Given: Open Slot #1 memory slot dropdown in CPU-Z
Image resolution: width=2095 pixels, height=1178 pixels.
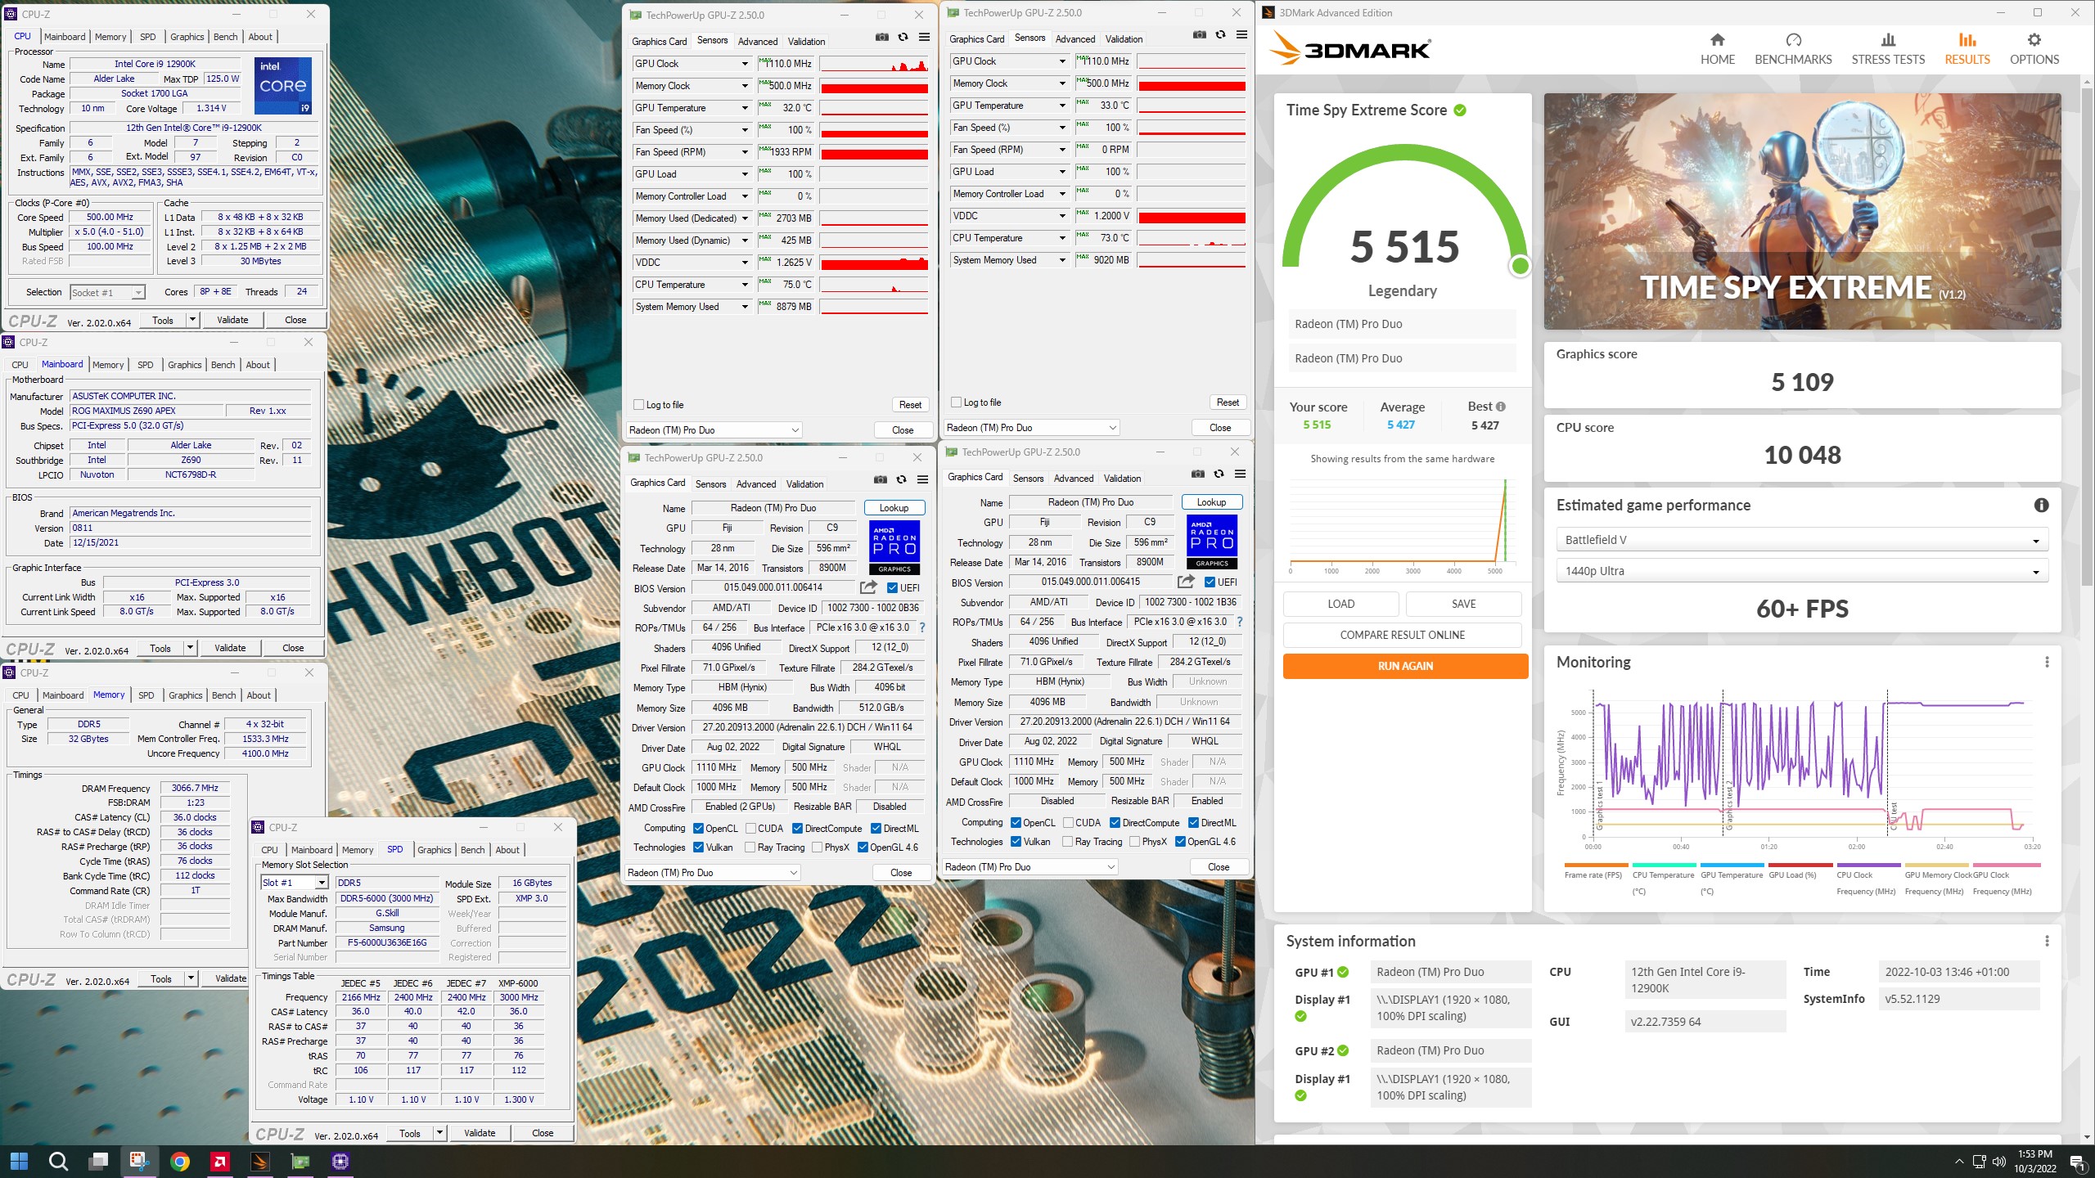Looking at the screenshot, I should 322,883.
